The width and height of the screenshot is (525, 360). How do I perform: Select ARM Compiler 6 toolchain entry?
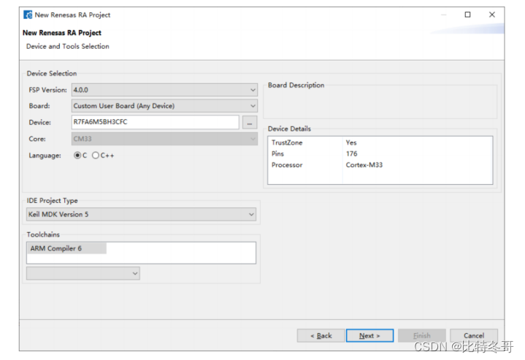(66, 248)
